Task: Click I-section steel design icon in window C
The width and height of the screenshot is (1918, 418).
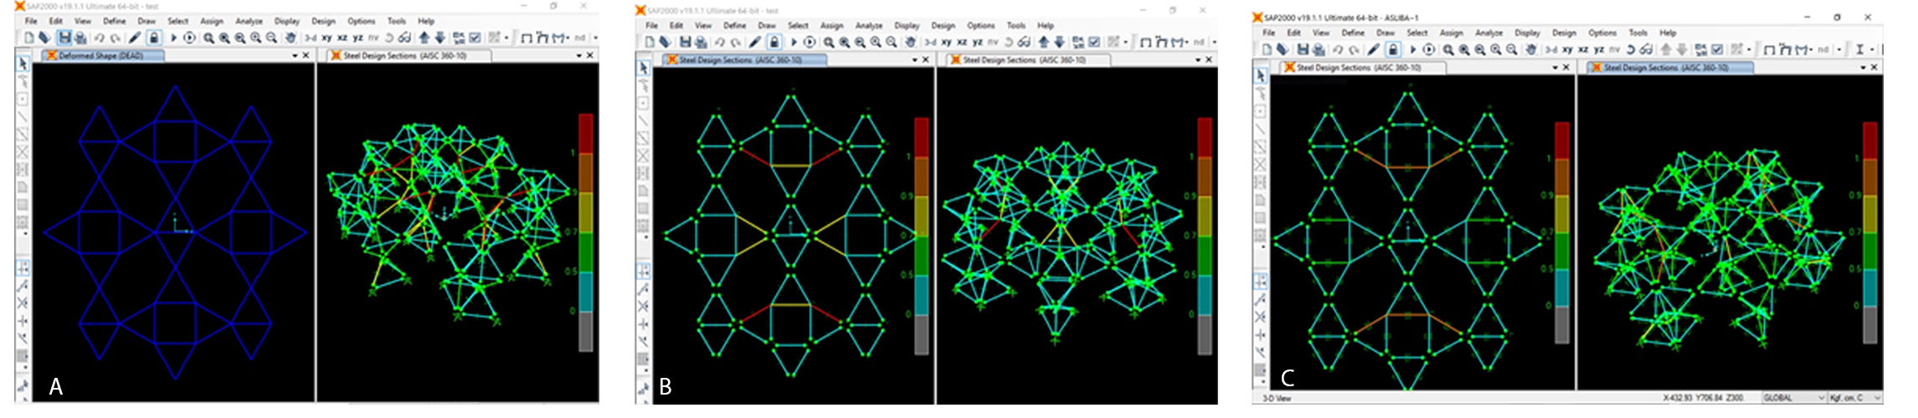Action: 1859,49
